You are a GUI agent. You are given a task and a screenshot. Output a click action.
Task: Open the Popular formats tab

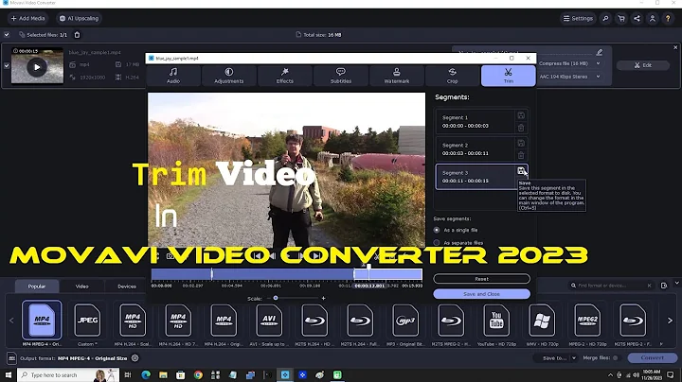click(37, 286)
